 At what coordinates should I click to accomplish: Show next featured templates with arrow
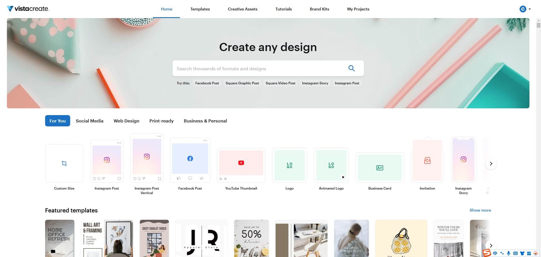pos(491,245)
